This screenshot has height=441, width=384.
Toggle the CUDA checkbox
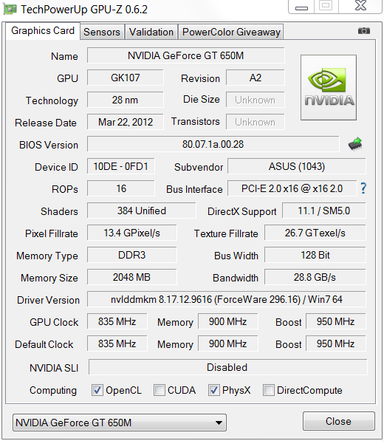pyautogui.click(x=159, y=390)
